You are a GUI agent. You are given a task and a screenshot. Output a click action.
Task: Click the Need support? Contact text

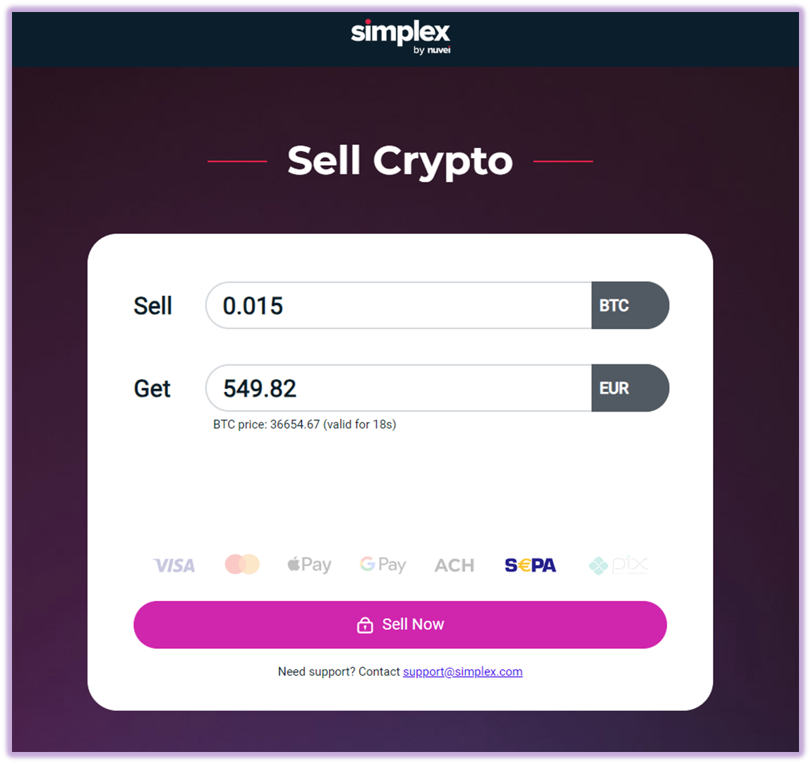click(x=339, y=672)
